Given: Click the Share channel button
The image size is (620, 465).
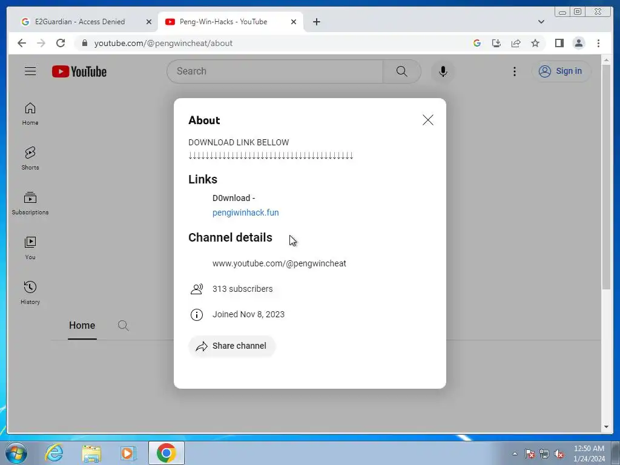Looking at the screenshot, I should click(x=232, y=346).
